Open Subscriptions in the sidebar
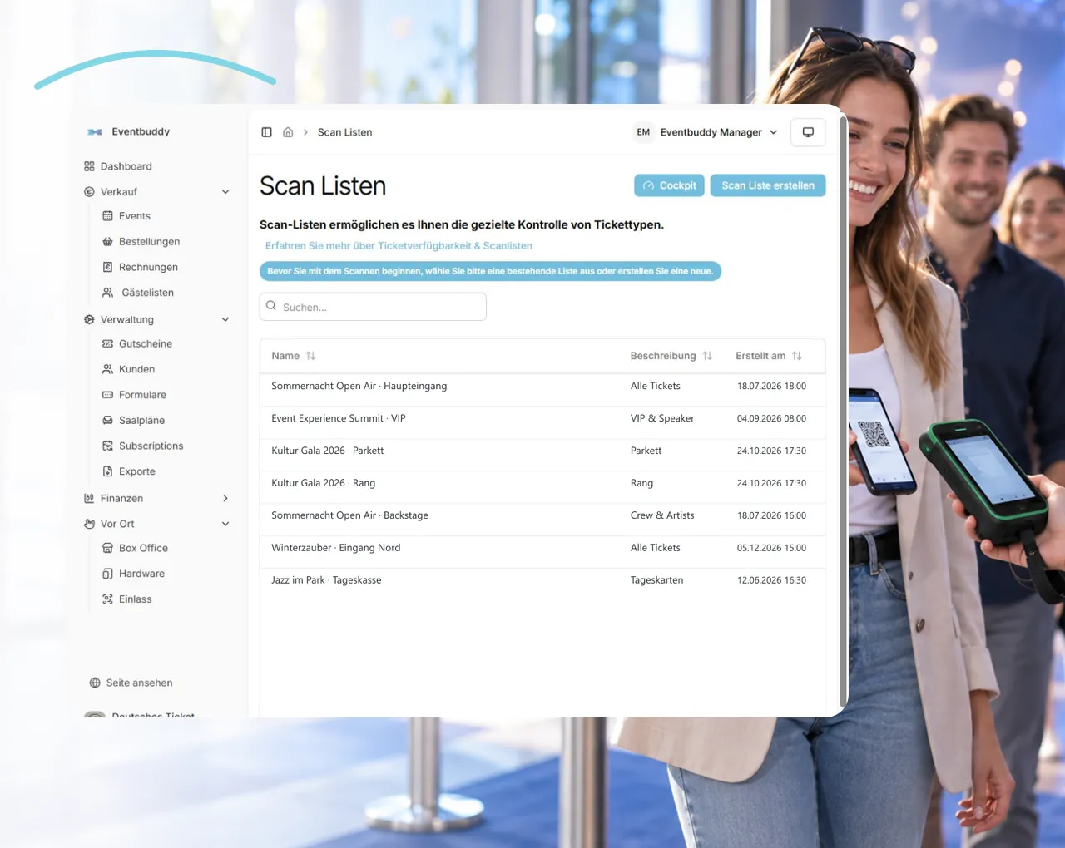The height and width of the screenshot is (848, 1065). pyautogui.click(x=151, y=446)
